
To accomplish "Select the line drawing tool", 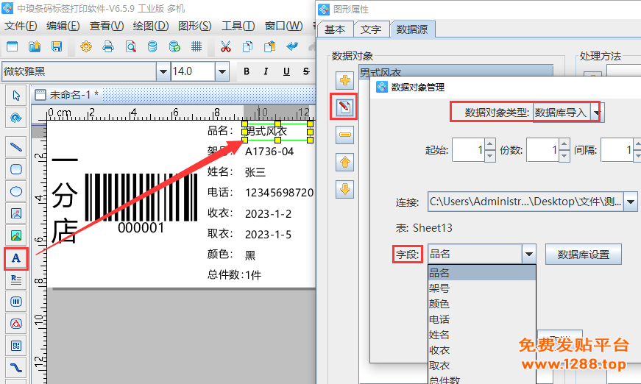I will pyautogui.click(x=16, y=147).
